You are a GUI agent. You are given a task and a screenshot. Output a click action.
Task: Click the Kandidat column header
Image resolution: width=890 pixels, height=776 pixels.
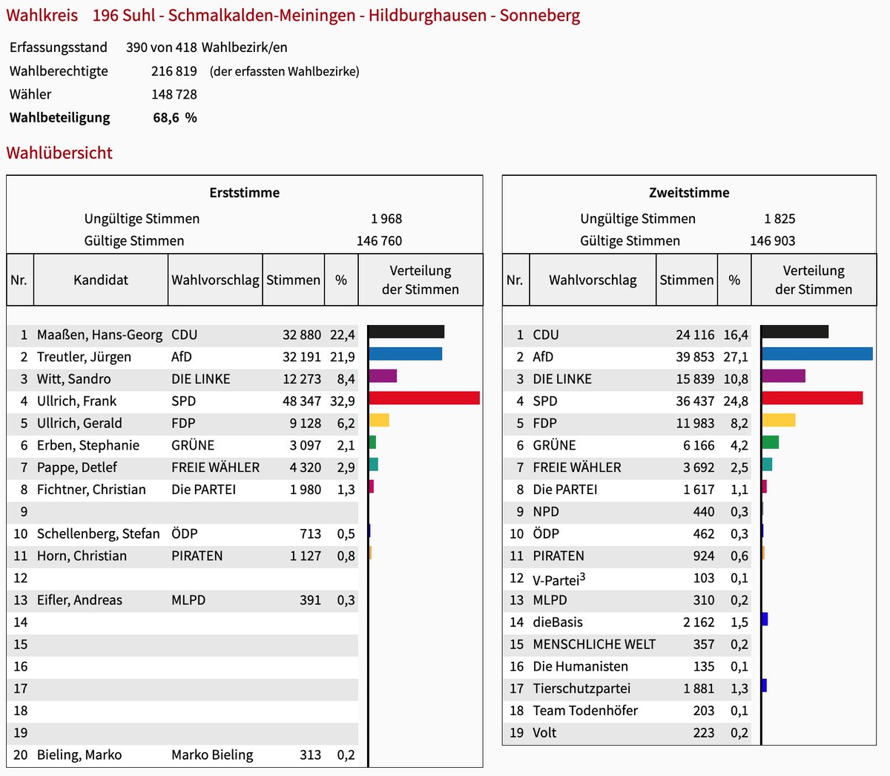[x=101, y=280]
